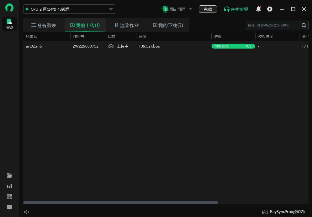Click the render app logo icon
312x217 pixels.
click(9, 8)
